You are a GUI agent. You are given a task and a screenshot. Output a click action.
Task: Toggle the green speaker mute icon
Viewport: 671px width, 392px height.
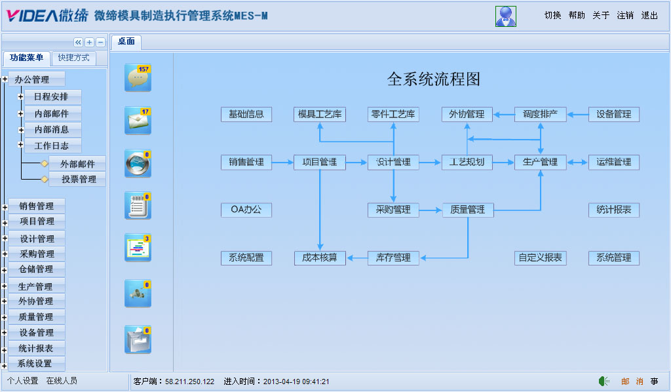point(602,380)
